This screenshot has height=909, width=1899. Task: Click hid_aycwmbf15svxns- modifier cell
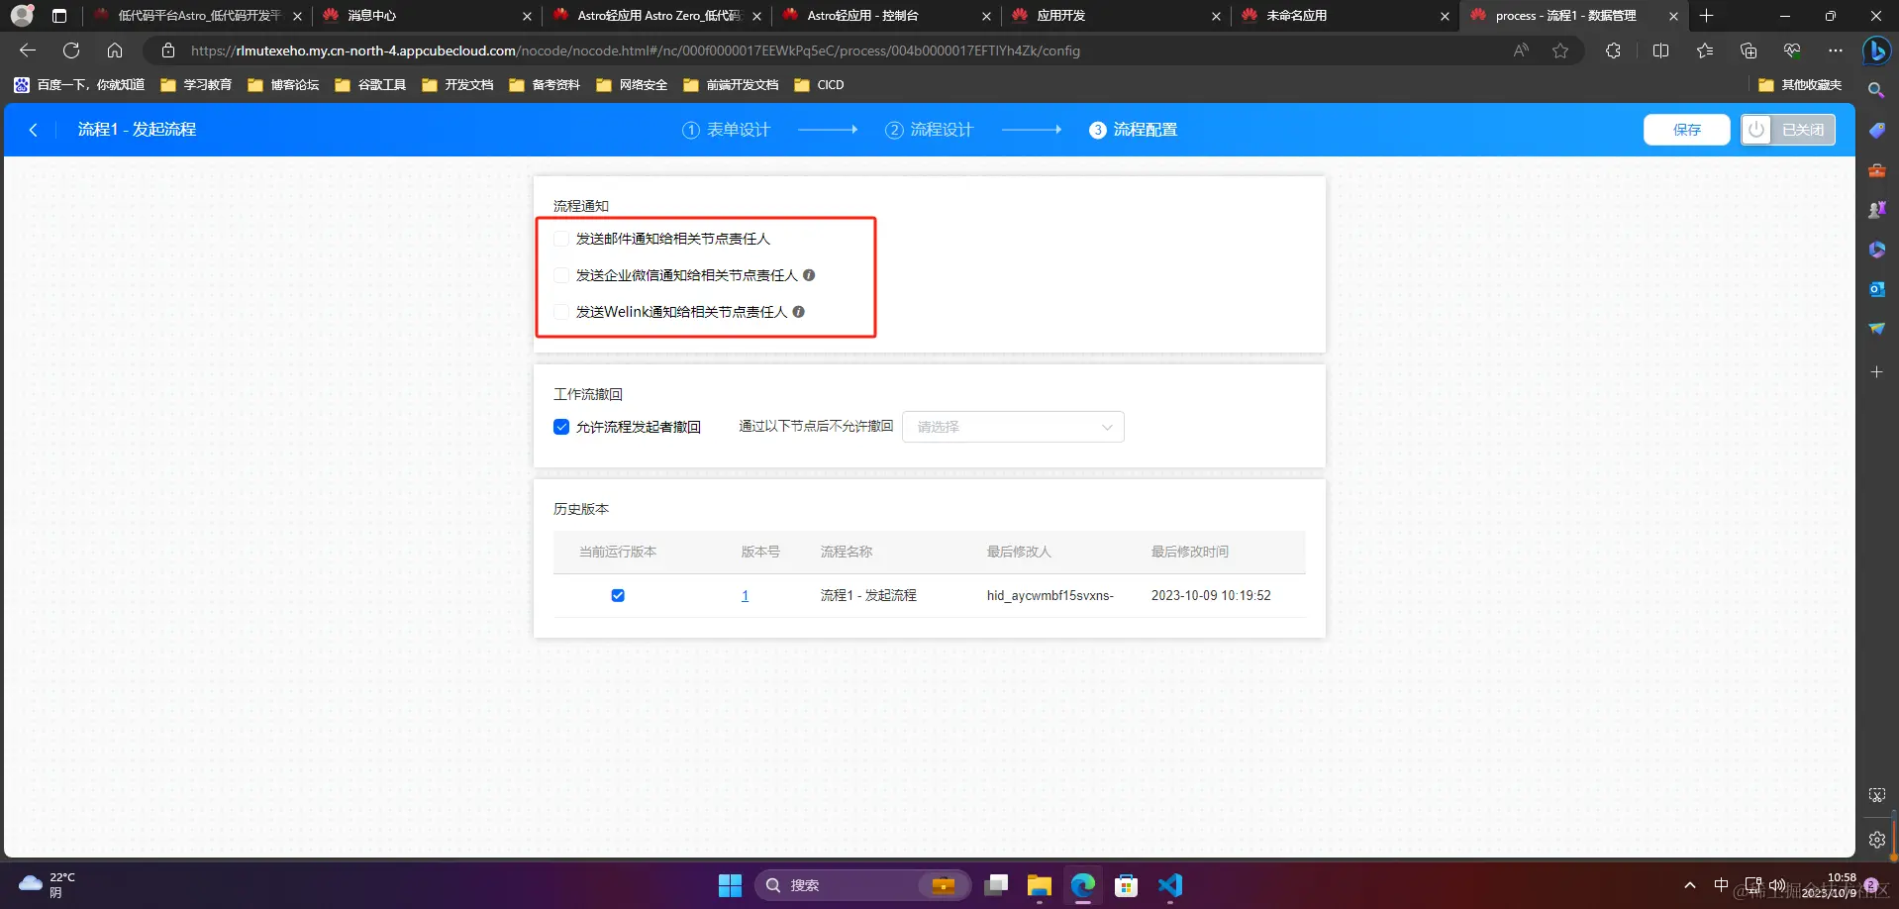point(1050,595)
